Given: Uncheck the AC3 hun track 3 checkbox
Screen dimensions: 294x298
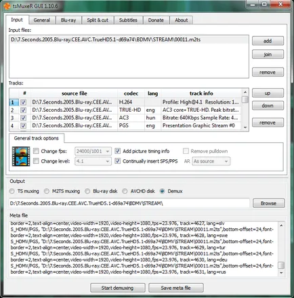Looking at the screenshot, I should coord(23,118).
